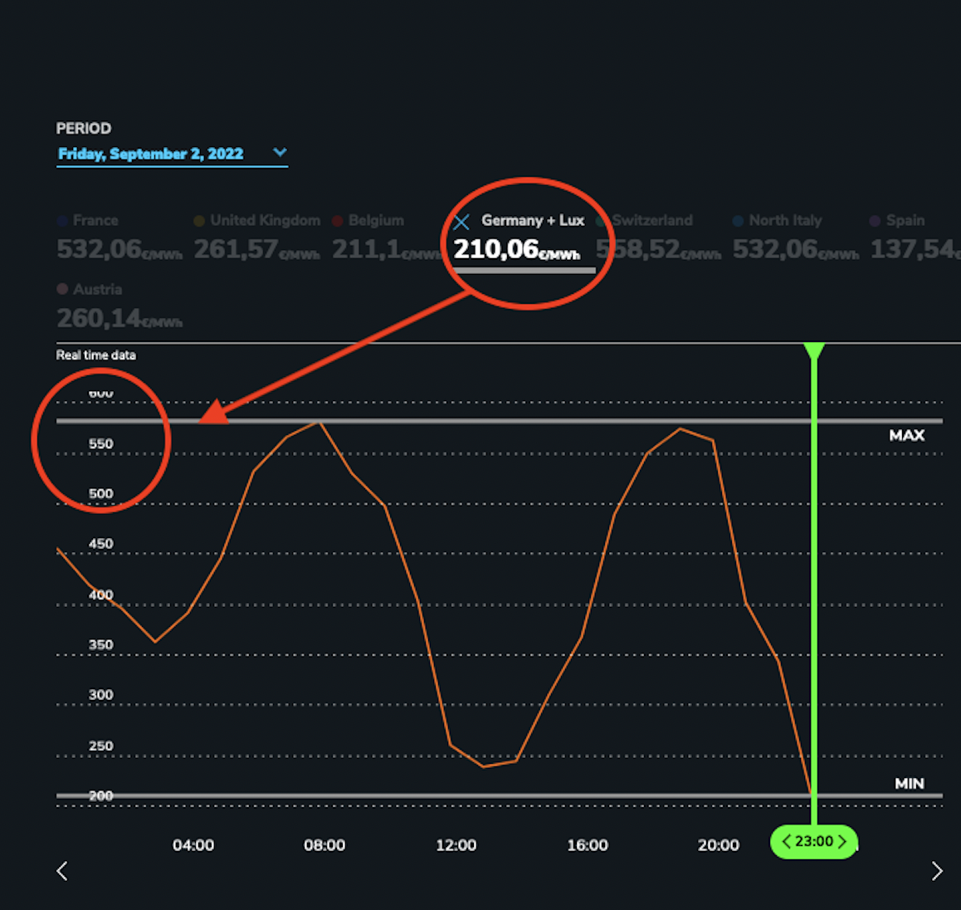Click the France color dot

(x=62, y=221)
